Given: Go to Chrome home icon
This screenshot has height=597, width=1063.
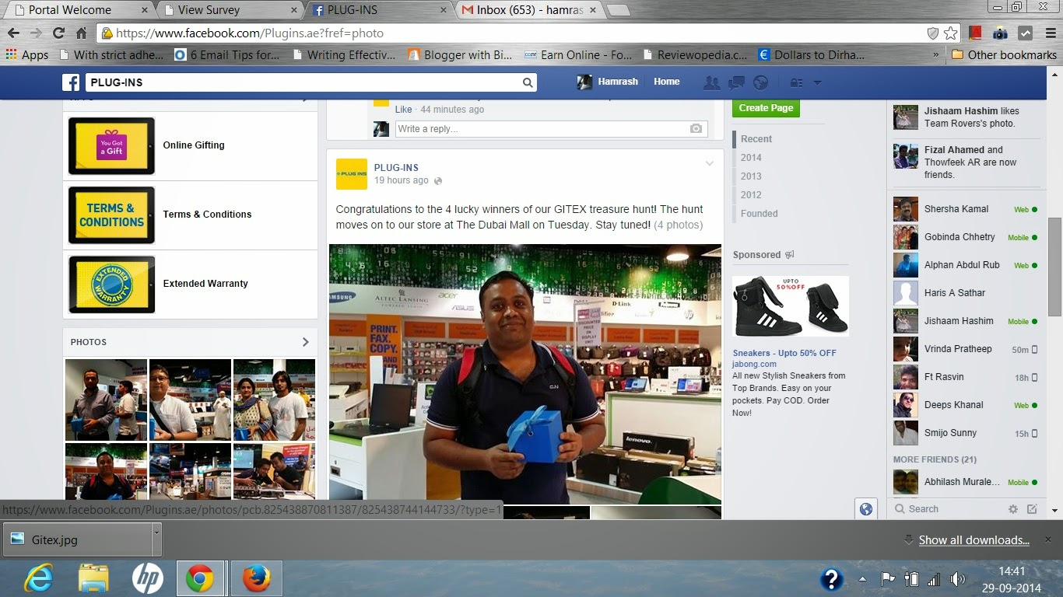Looking at the screenshot, I should 81,33.
